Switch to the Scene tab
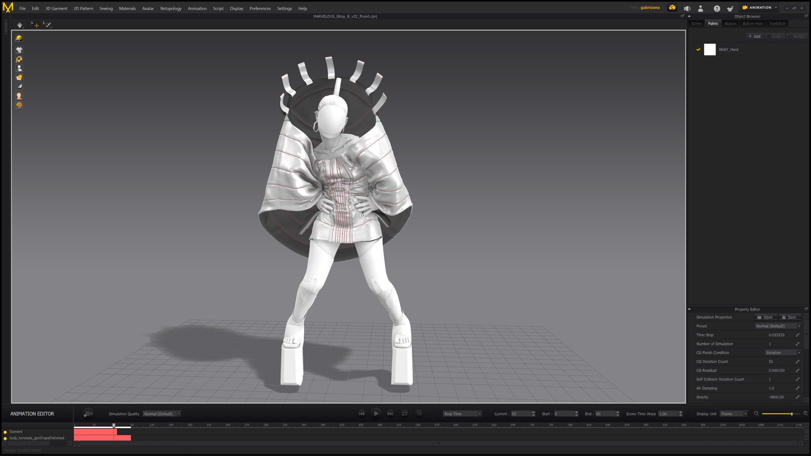The height and width of the screenshot is (456, 811). pos(696,24)
